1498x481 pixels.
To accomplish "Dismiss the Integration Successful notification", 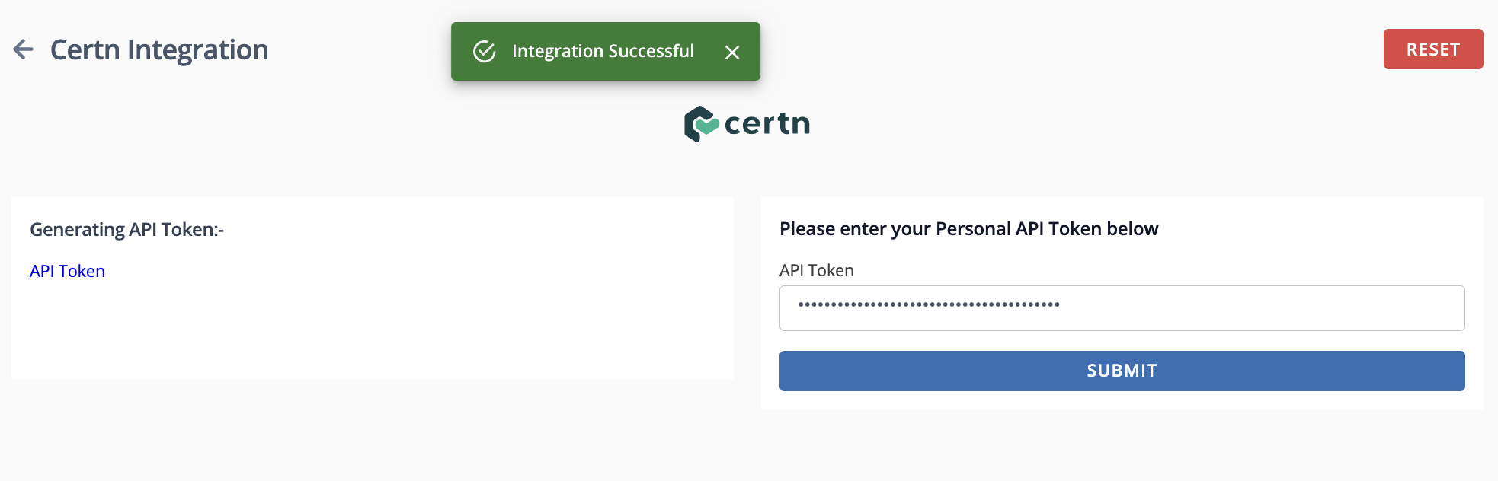I will click(x=732, y=52).
